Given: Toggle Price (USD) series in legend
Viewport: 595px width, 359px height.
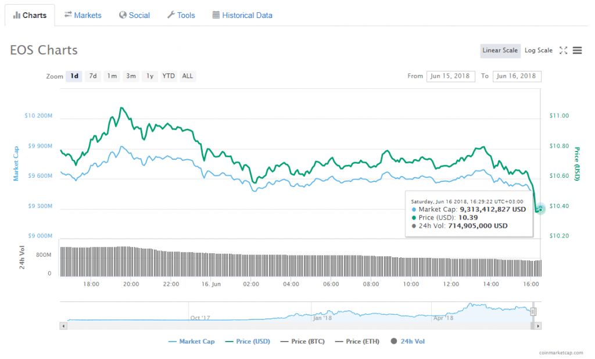Looking at the screenshot, I should 247,342.
